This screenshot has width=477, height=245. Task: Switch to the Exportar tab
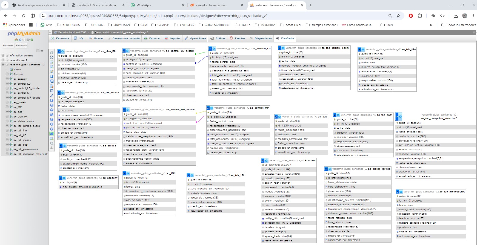[152, 38]
